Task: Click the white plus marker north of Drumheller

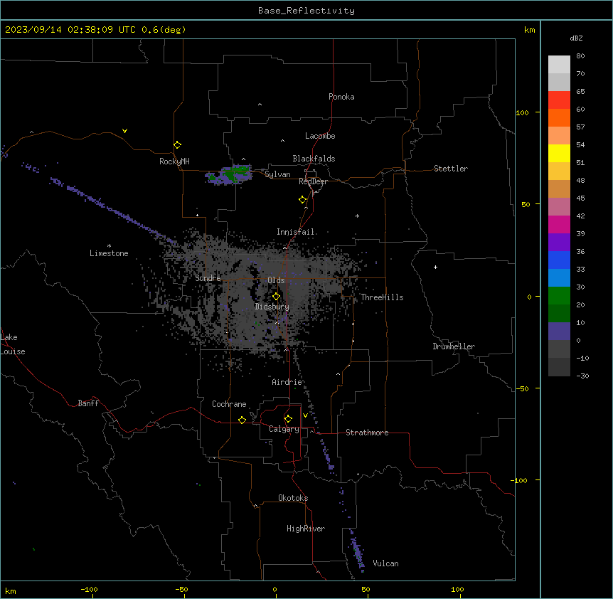Action: tap(435, 267)
